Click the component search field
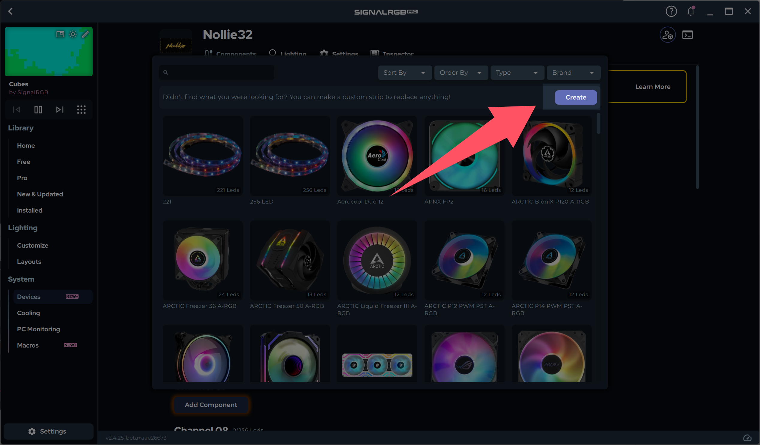 tap(217, 73)
